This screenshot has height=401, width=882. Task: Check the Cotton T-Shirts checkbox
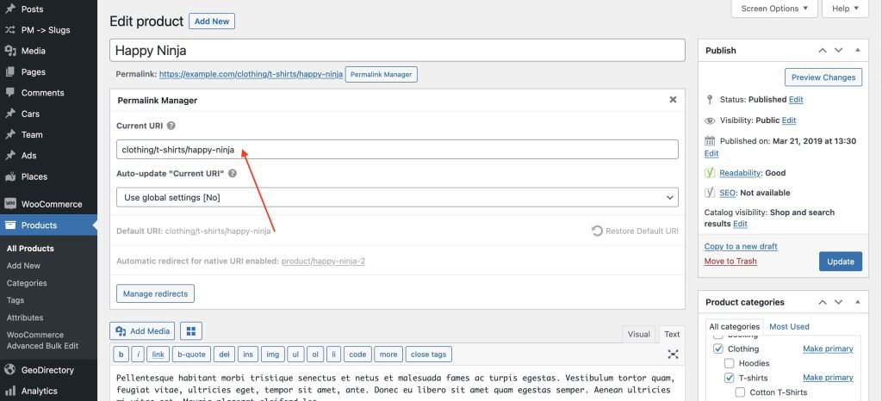tap(740, 392)
